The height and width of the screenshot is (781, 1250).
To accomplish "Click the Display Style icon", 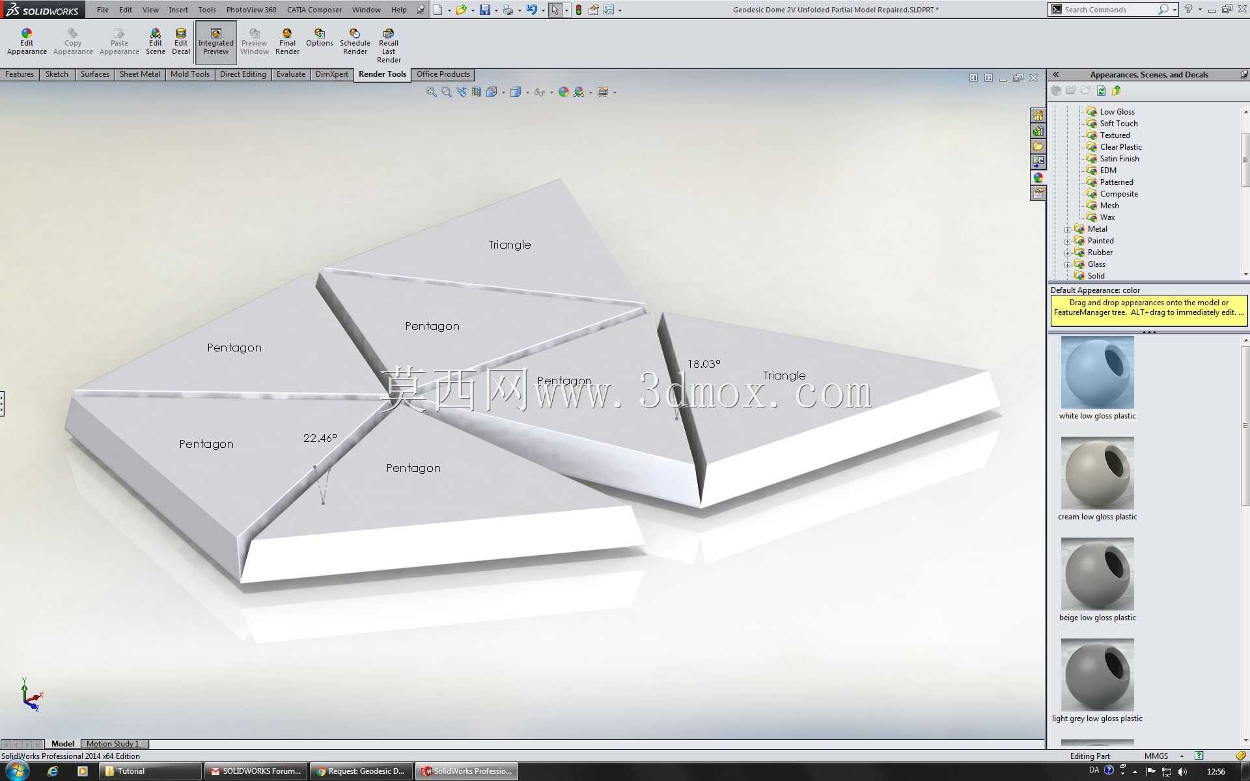I will point(515,92).
